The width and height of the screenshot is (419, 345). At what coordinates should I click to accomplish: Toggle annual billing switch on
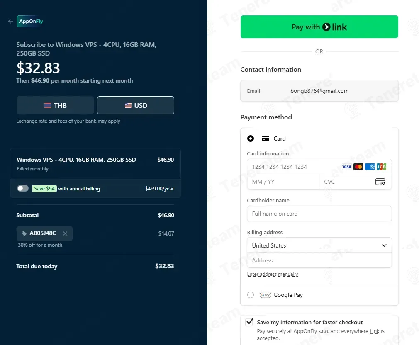pyautogui.click(x=23, y=189)
